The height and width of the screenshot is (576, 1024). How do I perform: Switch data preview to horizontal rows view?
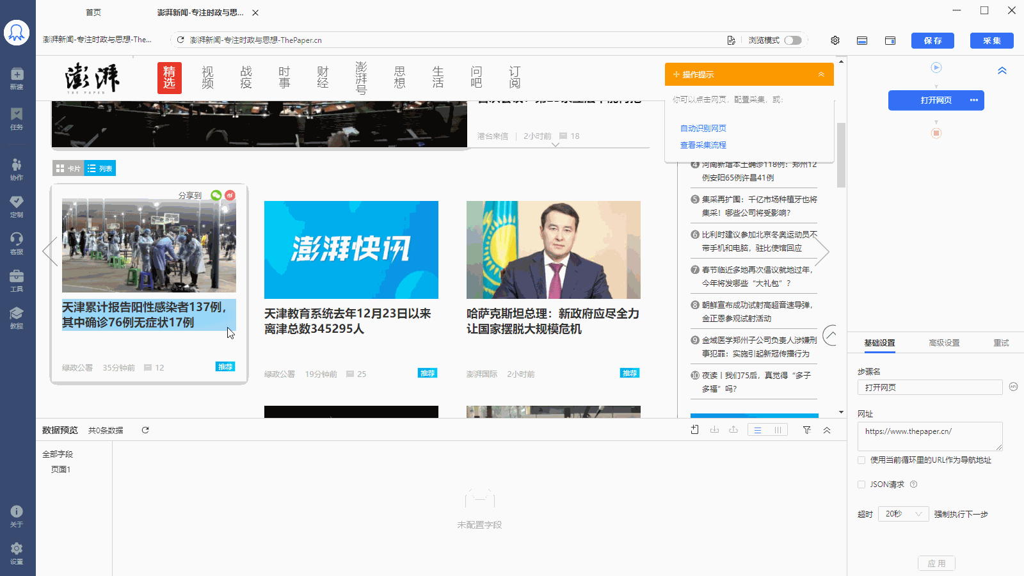[758, 430]
